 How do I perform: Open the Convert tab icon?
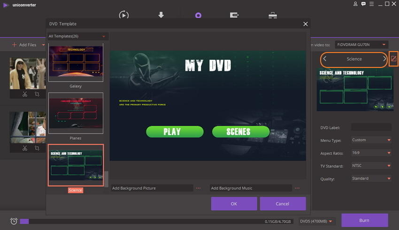[123, 15]
